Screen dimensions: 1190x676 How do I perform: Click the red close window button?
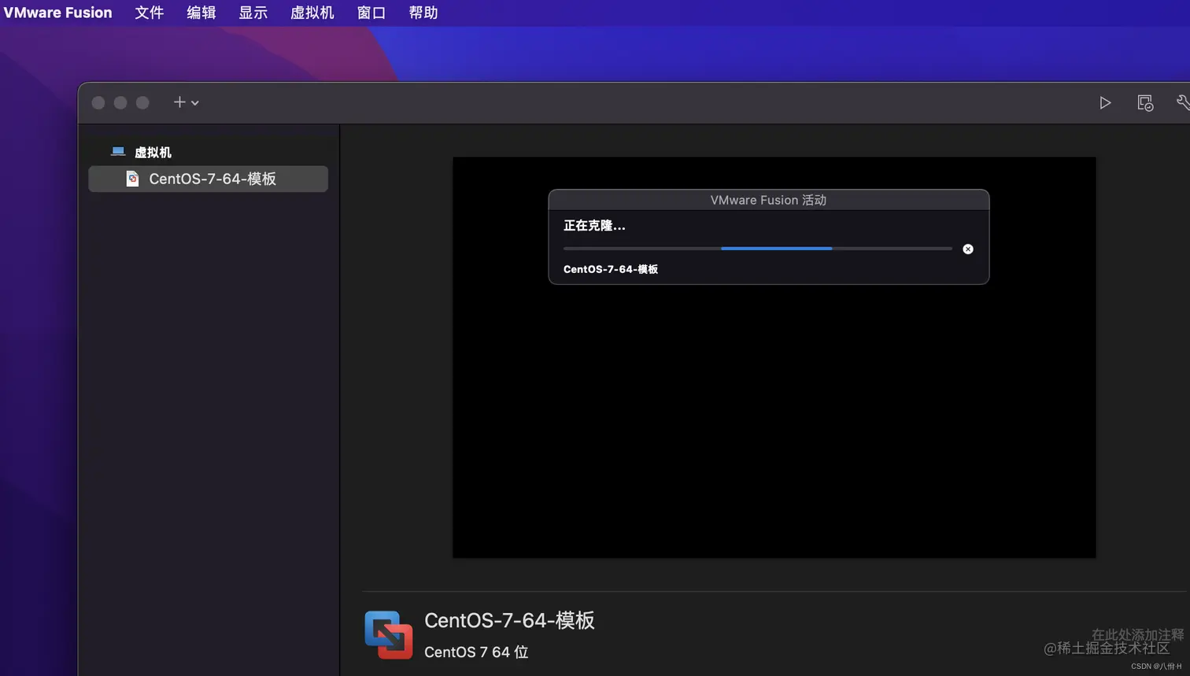tap(98, 102)
